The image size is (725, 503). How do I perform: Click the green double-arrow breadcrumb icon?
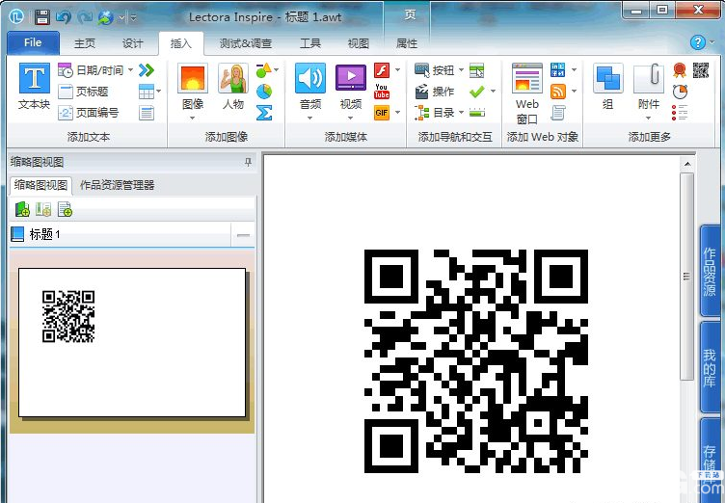[x=147, y=70]
